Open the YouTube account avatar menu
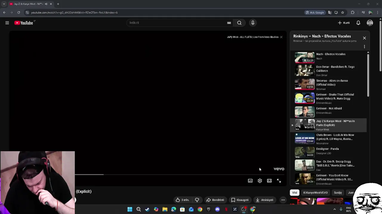 pos(370,23)
